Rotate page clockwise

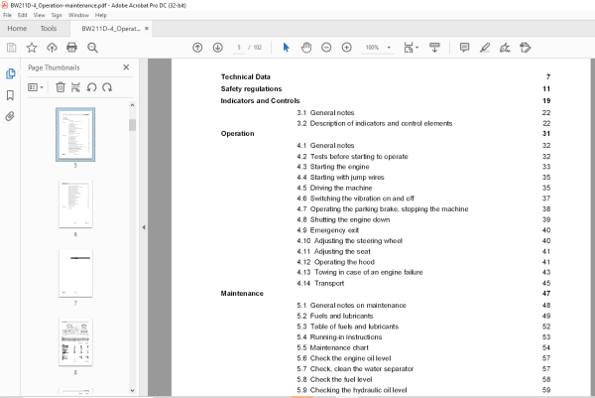[x=107, y=87]
